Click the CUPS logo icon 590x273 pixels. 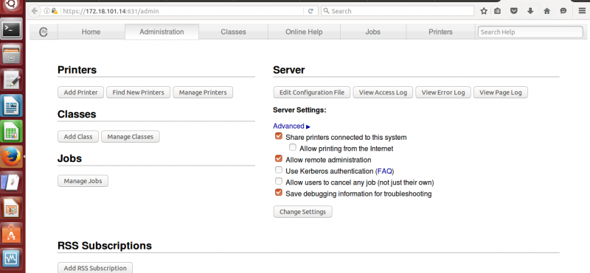click(44, 32)
